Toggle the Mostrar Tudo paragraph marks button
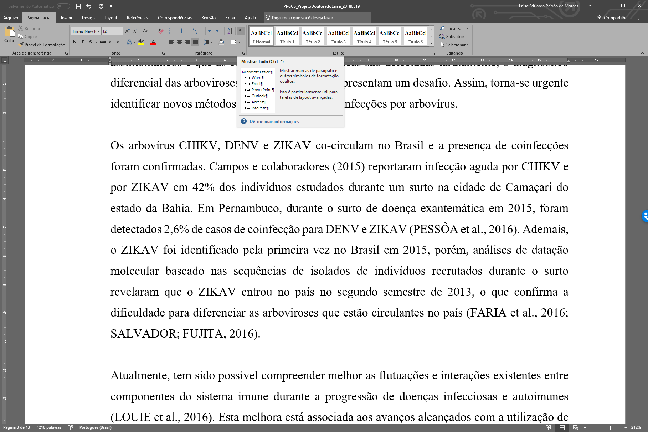 [x=241, y=31]
